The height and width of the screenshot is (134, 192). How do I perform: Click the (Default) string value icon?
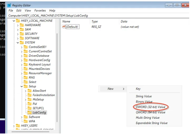pos(64,27)
